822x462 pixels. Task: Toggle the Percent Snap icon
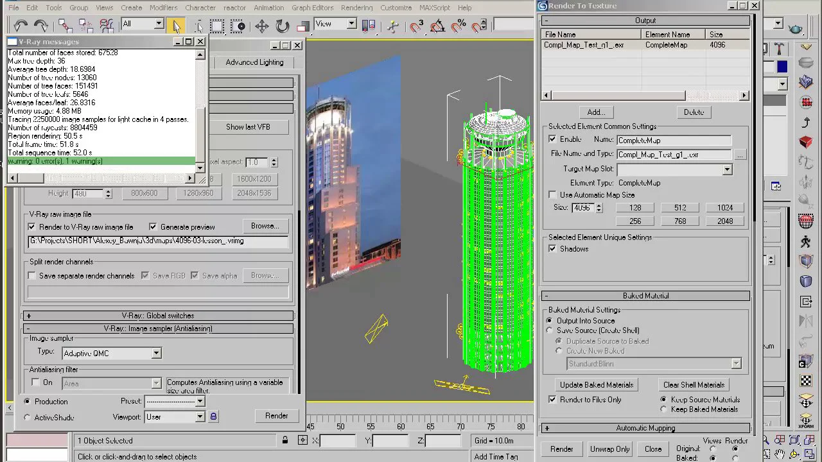pos(459,25)
